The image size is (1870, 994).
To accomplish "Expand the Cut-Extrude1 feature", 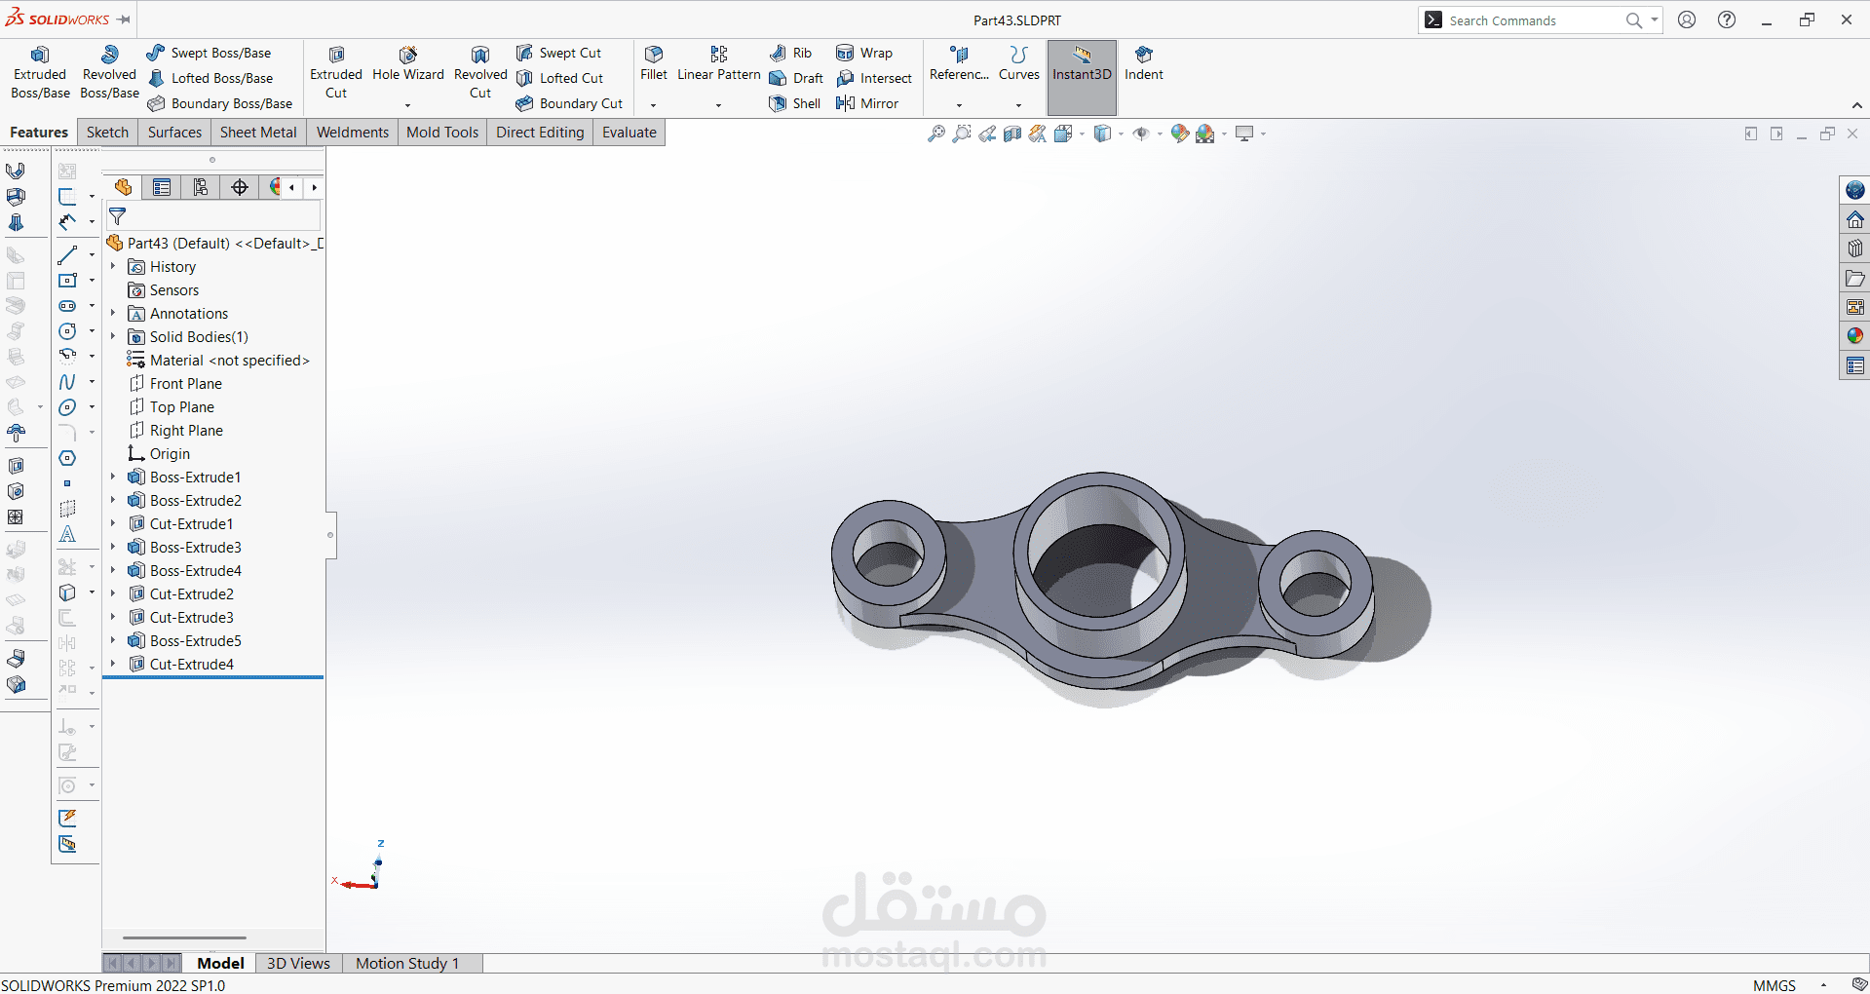I will pos(113,523).
